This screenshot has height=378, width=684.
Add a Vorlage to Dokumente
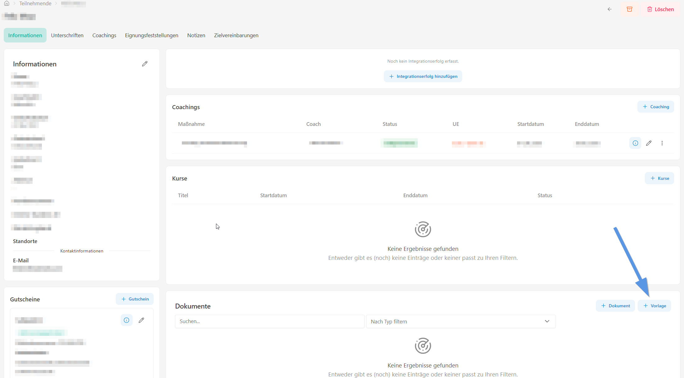[x=654, y=306]
